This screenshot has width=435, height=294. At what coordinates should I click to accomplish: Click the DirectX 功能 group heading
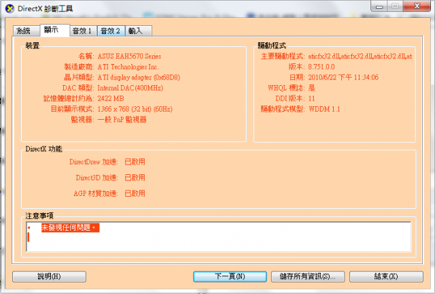[43, 149]
